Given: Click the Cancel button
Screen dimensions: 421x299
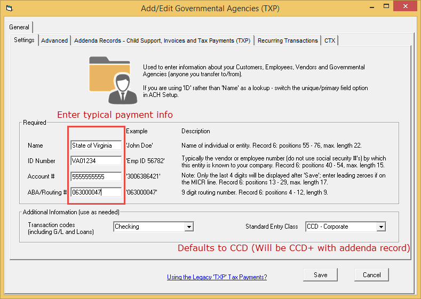Looking at the screenshot, I should (x=372, y=275).
